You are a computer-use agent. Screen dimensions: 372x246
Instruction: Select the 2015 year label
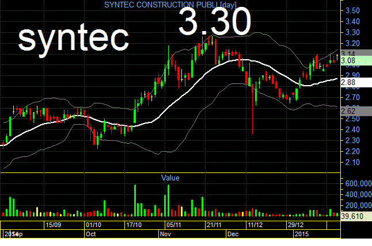pyautogui.click(x=302, y=234)
